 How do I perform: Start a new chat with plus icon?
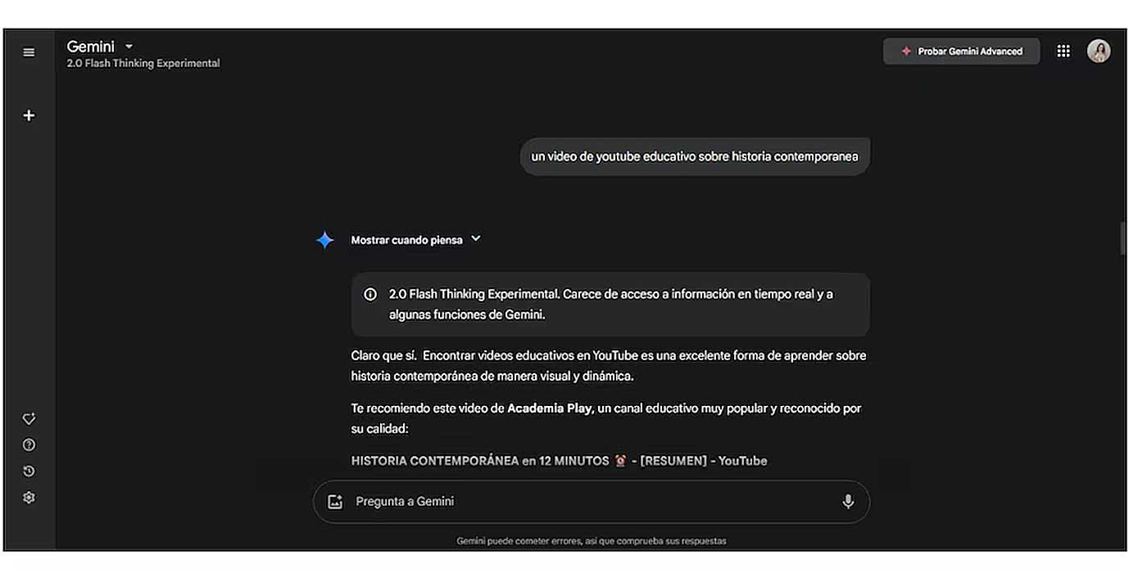pyautogui.click(x=29, y=115)
